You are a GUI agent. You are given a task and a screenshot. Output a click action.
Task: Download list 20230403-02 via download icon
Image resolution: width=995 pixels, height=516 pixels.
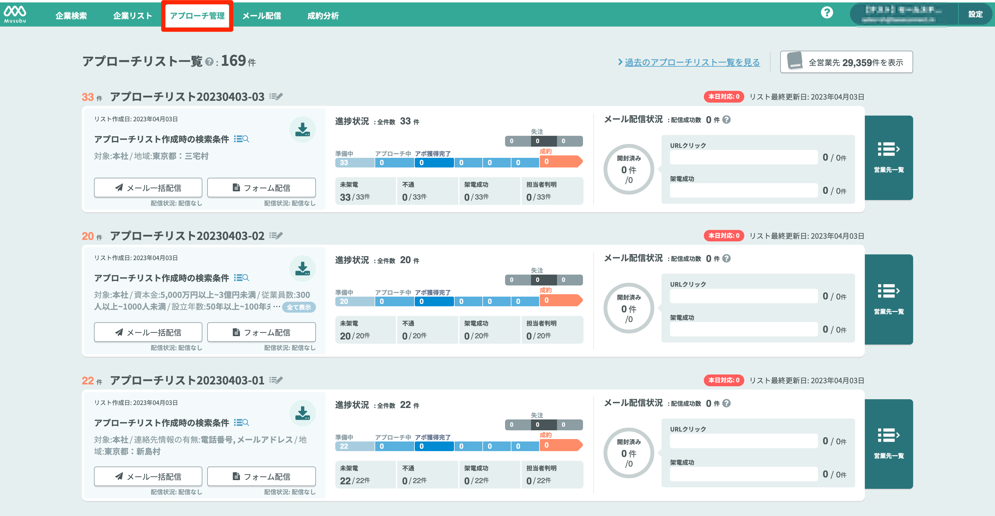[x=302, y=268]
